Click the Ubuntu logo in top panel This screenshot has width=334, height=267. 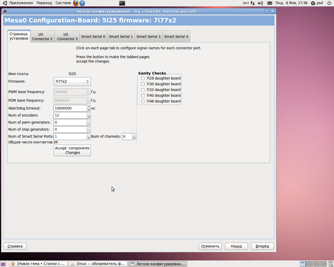(5, 3)
